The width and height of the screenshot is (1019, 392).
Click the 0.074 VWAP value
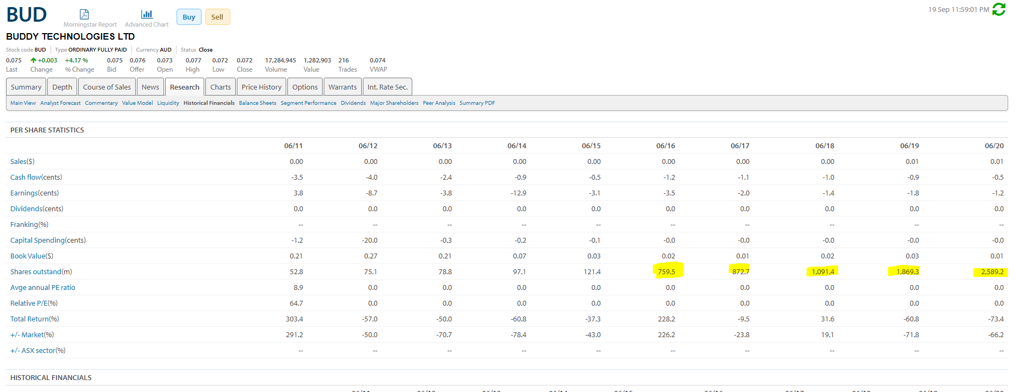click(x=378, y=60)
